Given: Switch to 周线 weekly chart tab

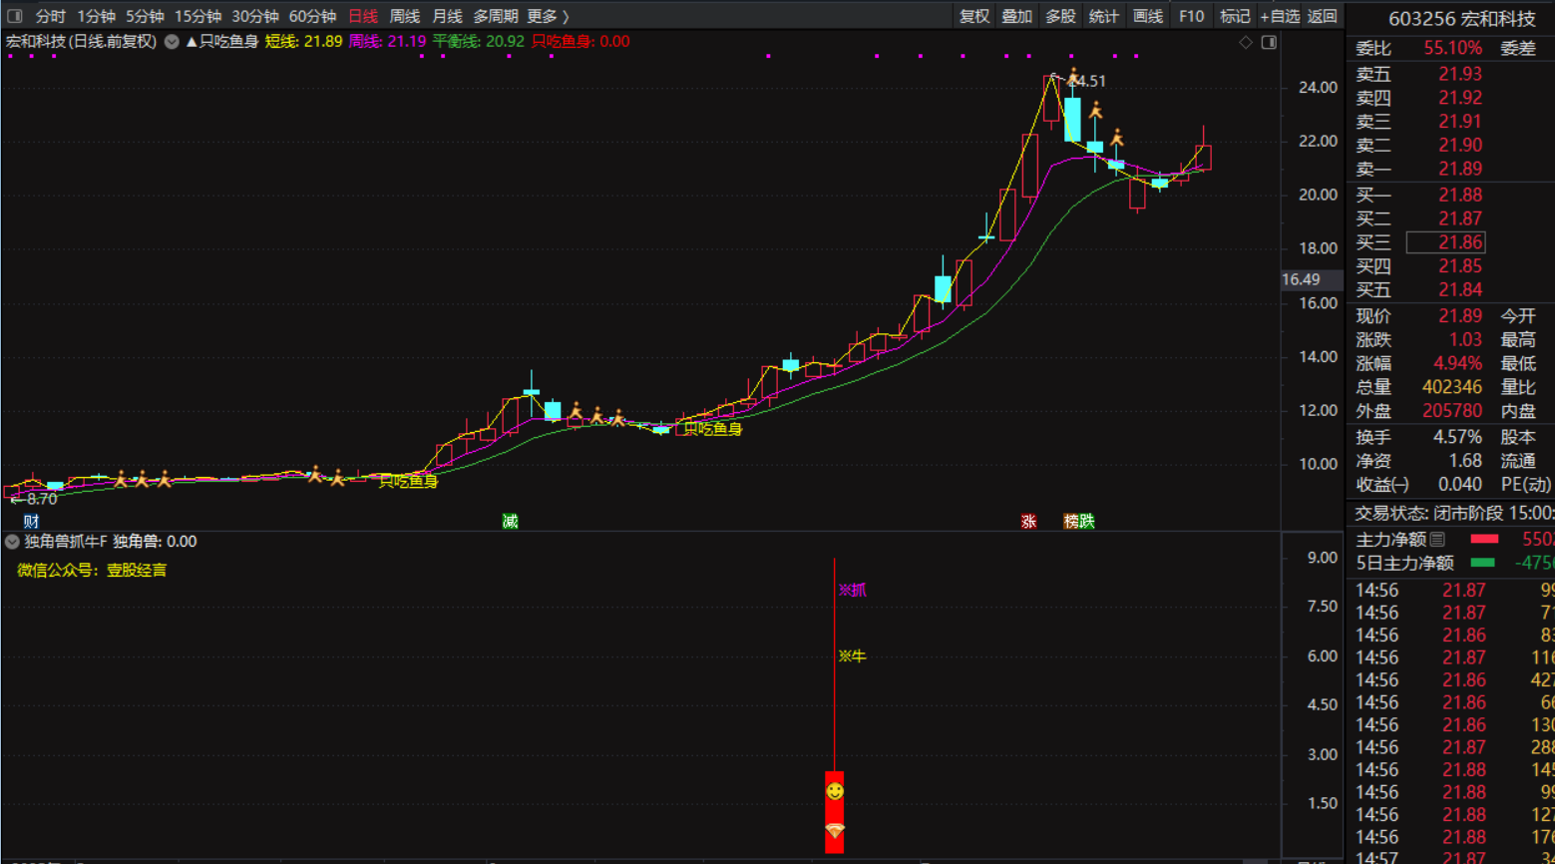Looking at the screenshot, I should [404, 16].
